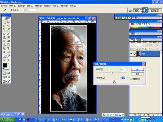Open the 图像 Image menu

(21, 6)
